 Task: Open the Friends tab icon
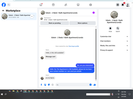[66, 5]
